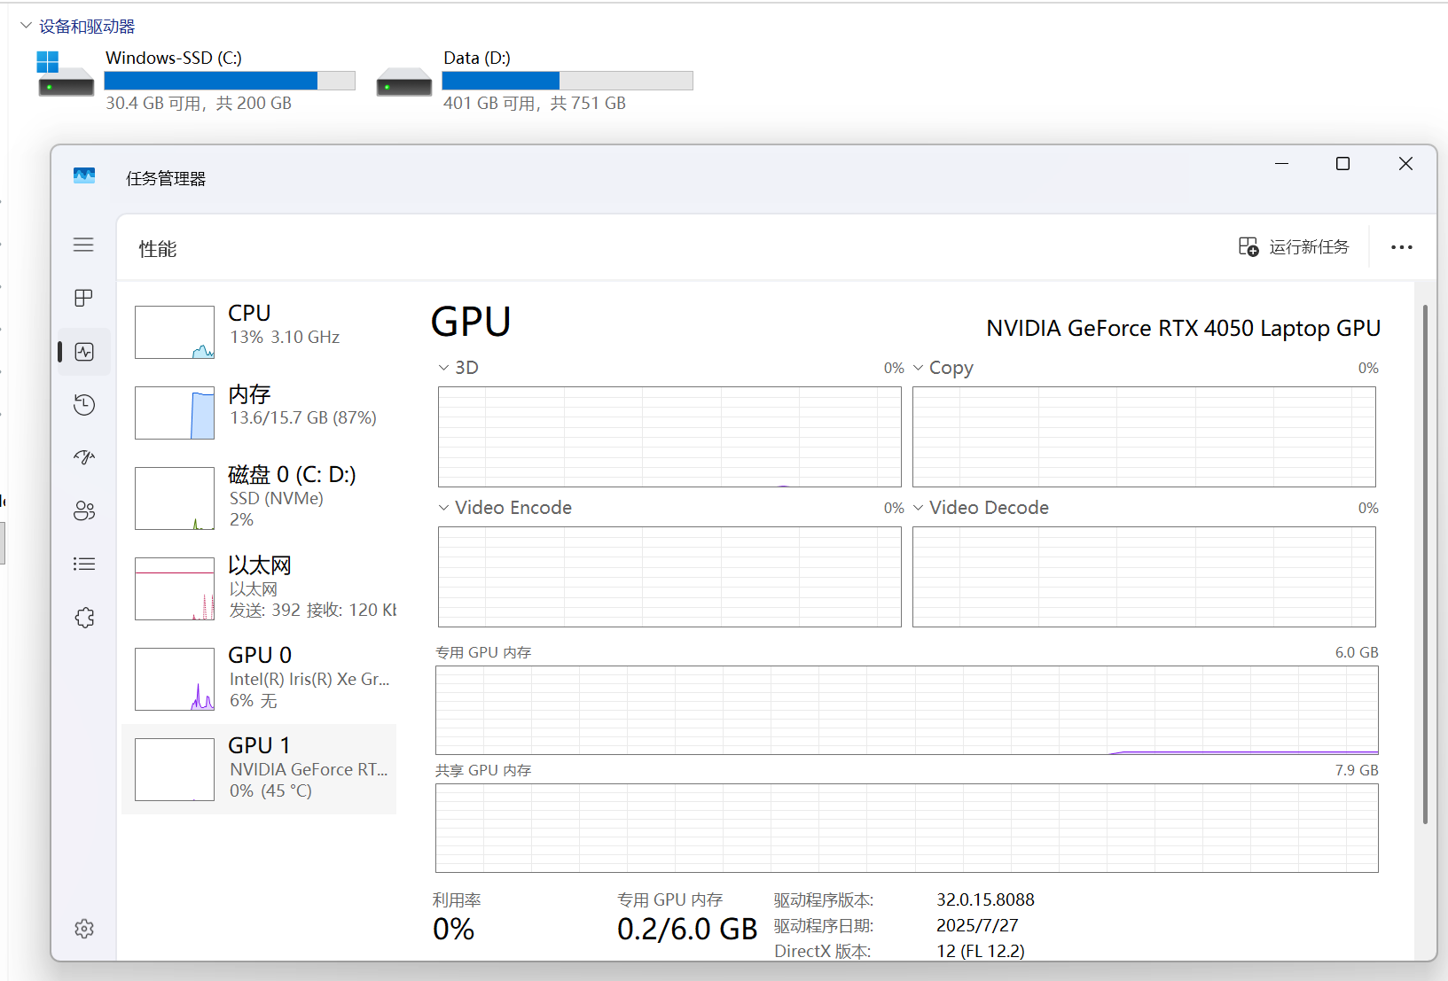Click the 专用 GPU 内存 graph

(x=907, y=710)
